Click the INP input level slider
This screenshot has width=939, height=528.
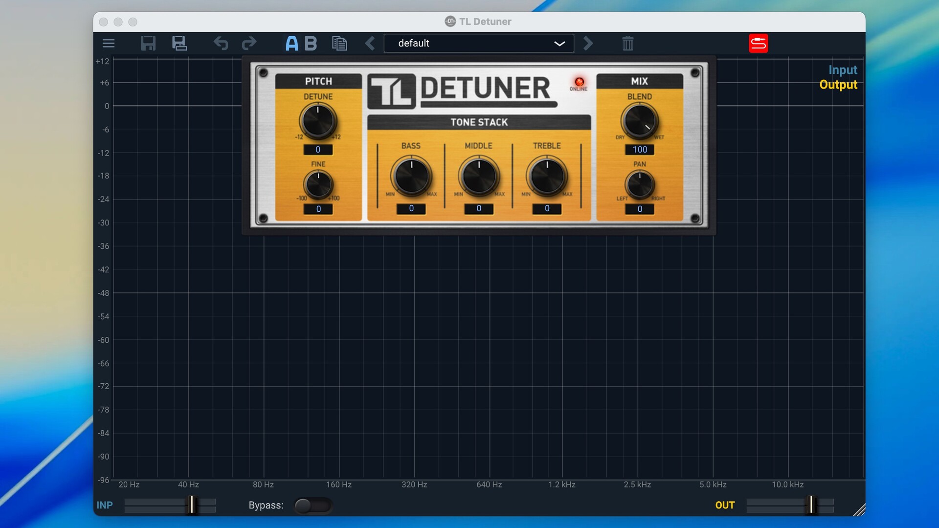[170, 506]
